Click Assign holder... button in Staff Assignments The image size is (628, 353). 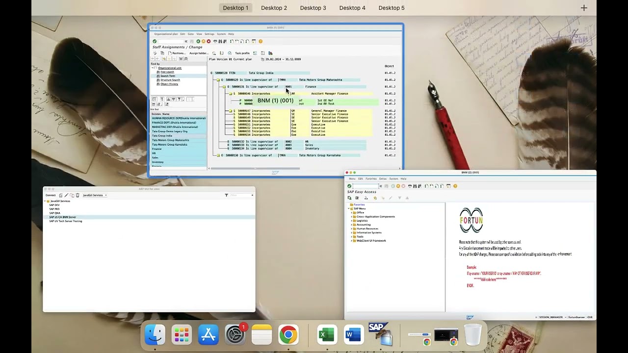point(199,53)
